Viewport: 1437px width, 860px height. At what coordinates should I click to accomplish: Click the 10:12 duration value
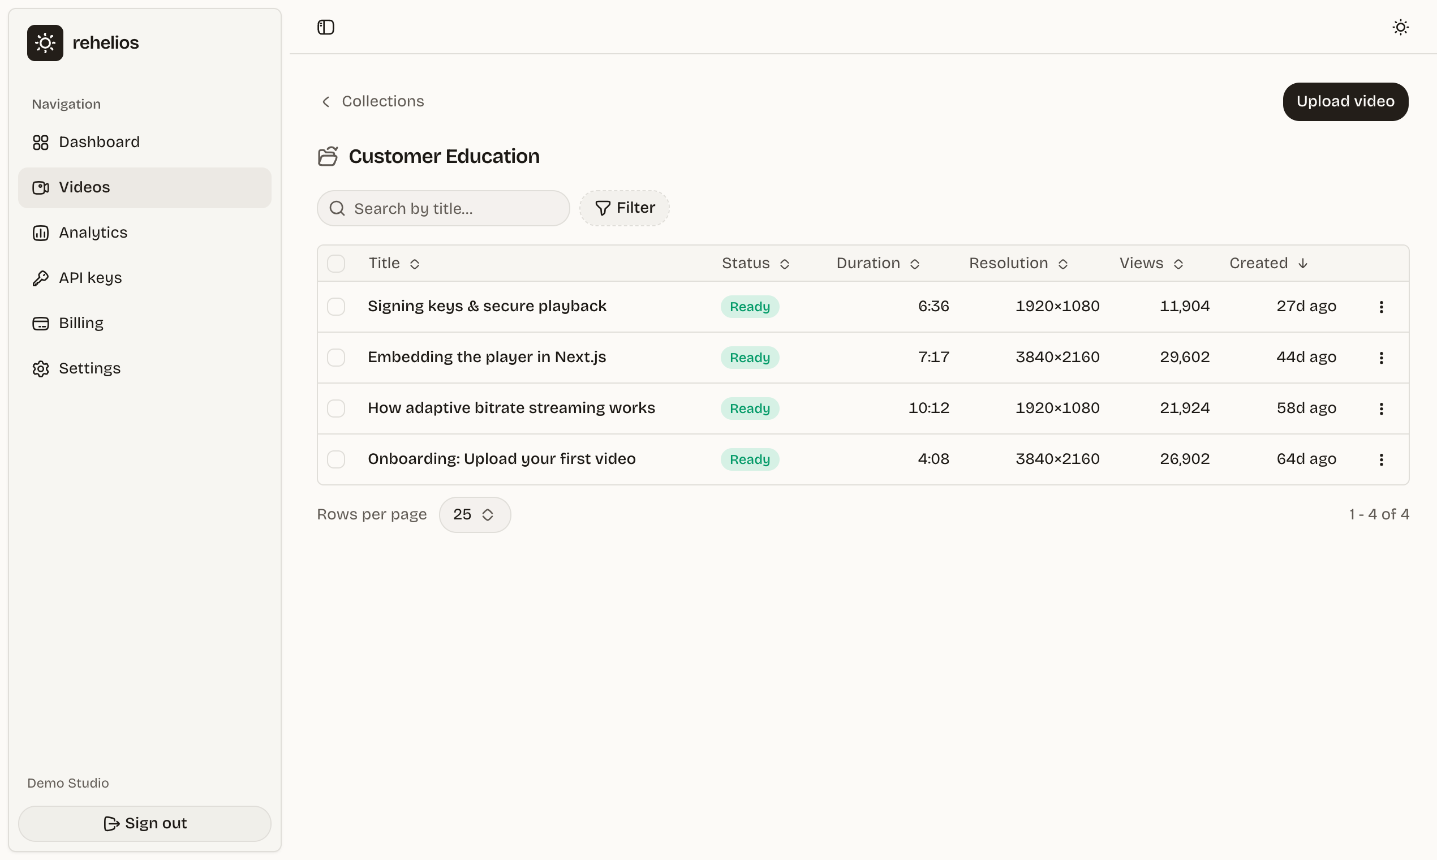click(928, 408)
